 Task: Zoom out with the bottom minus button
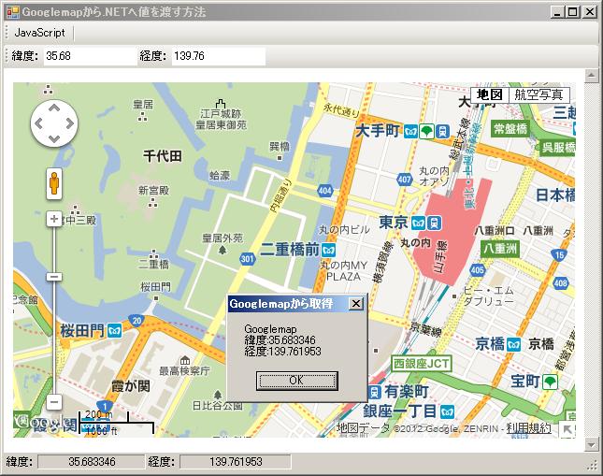click(x=54, y=402)
